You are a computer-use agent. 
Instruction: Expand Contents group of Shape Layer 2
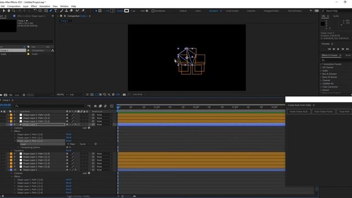point(12,128)
